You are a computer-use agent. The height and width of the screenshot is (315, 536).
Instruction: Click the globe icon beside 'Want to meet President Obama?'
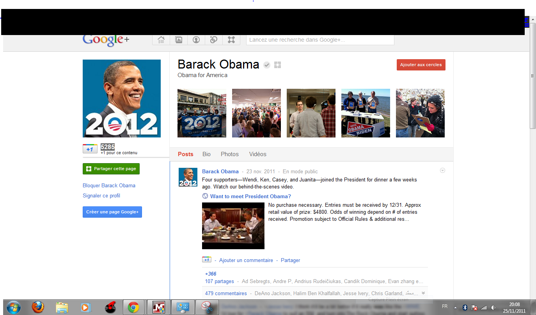[x=205, y=196]
